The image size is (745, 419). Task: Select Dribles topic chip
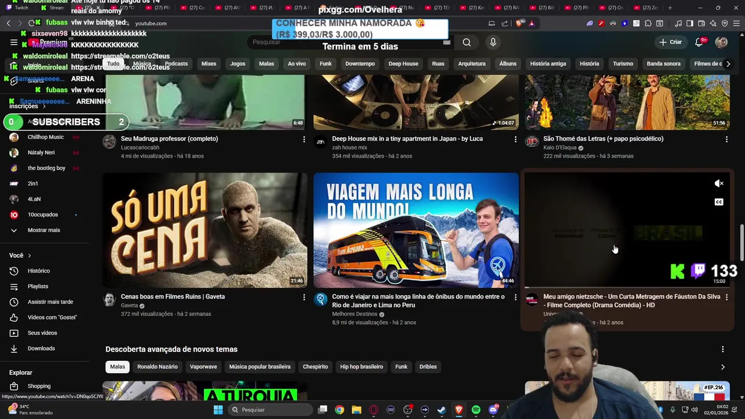(x=428, y=367)
